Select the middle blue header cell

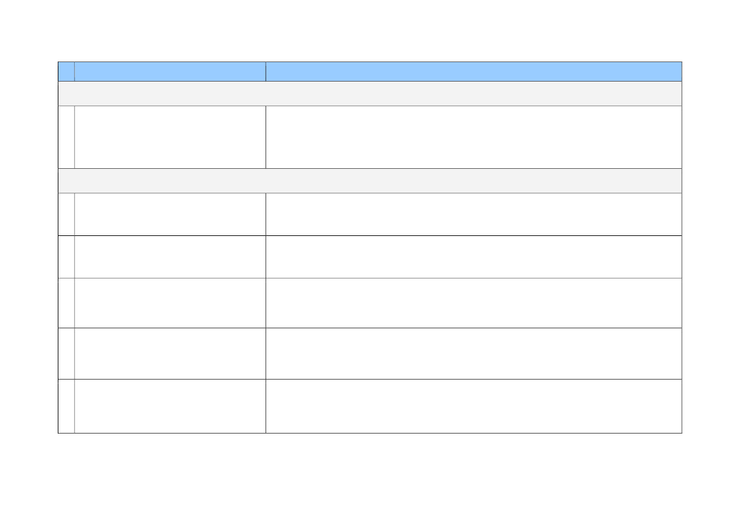pos(170,72)
